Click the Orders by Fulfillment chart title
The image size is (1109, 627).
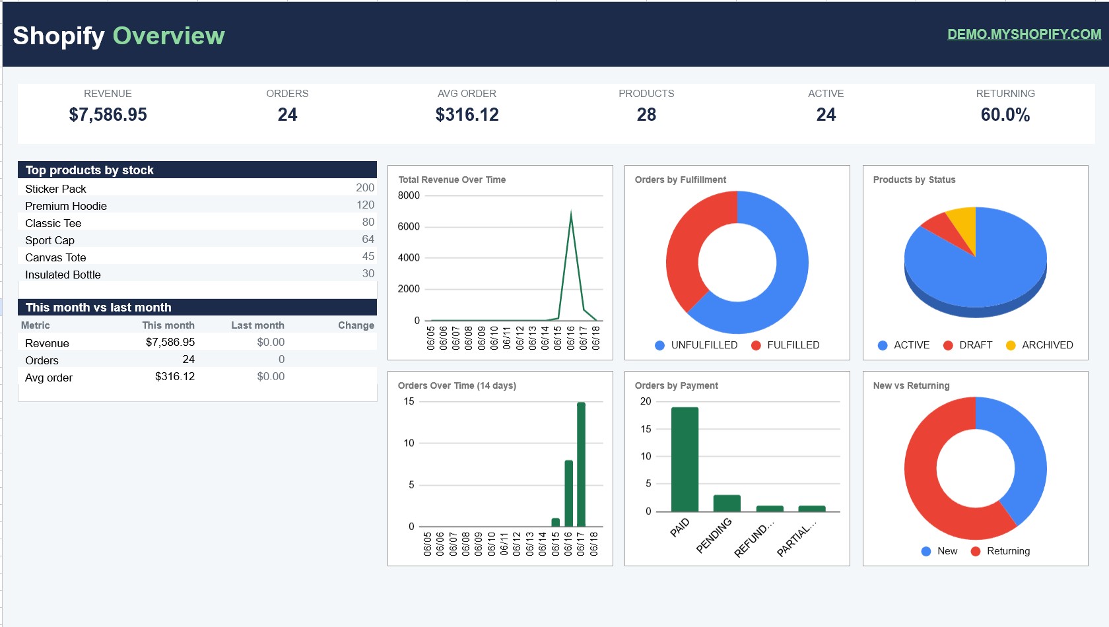[x=681, y=180]
